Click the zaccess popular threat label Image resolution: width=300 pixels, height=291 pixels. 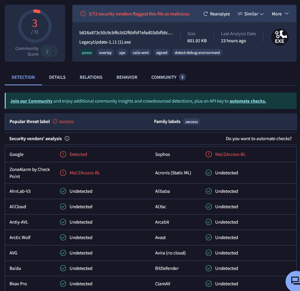pyautogui.click(x=66, y=122)
